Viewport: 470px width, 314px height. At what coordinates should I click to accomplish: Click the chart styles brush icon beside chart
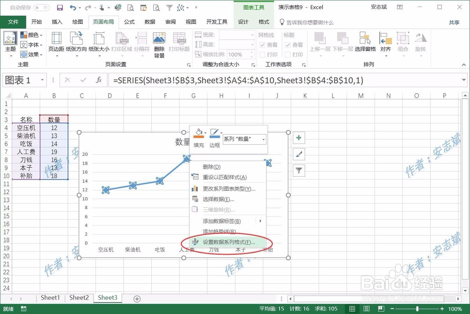pyautogui.click(x=298, y=154)
